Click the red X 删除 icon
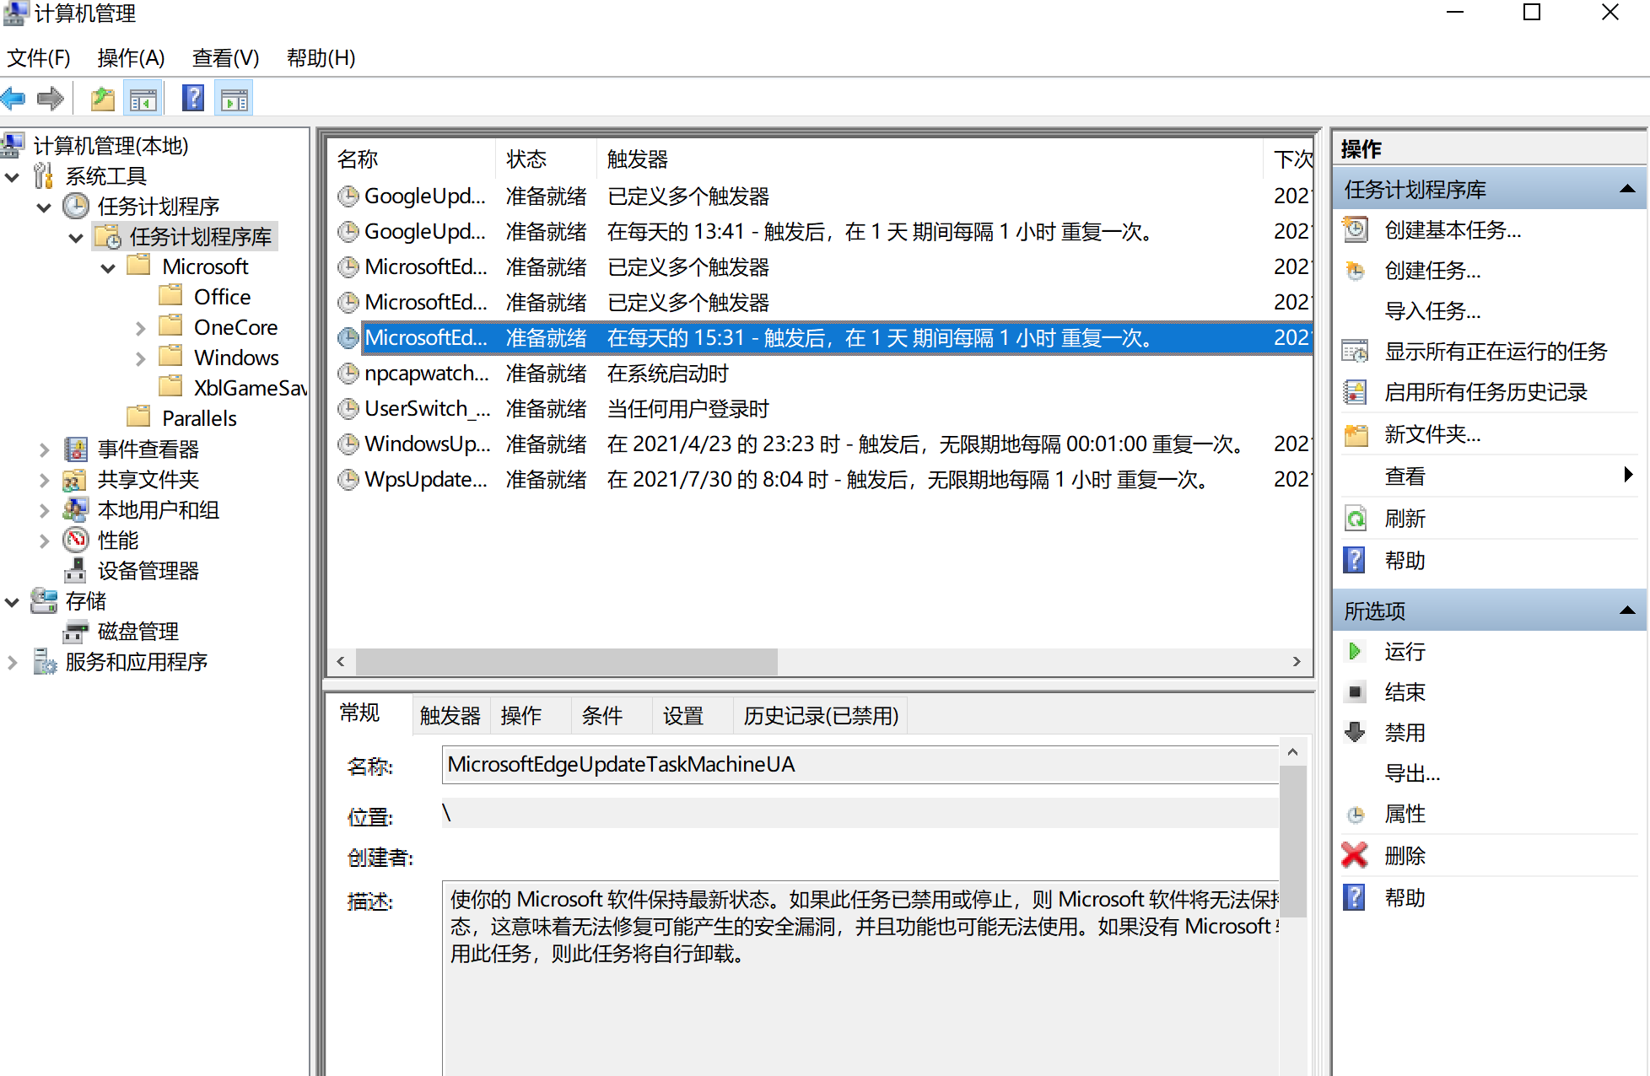This screenshot has height=1076, width=1650. pos(1355,855)
